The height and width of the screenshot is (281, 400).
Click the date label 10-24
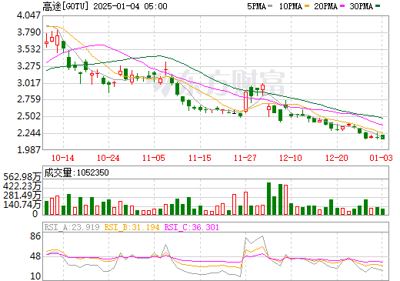point(108,158)
